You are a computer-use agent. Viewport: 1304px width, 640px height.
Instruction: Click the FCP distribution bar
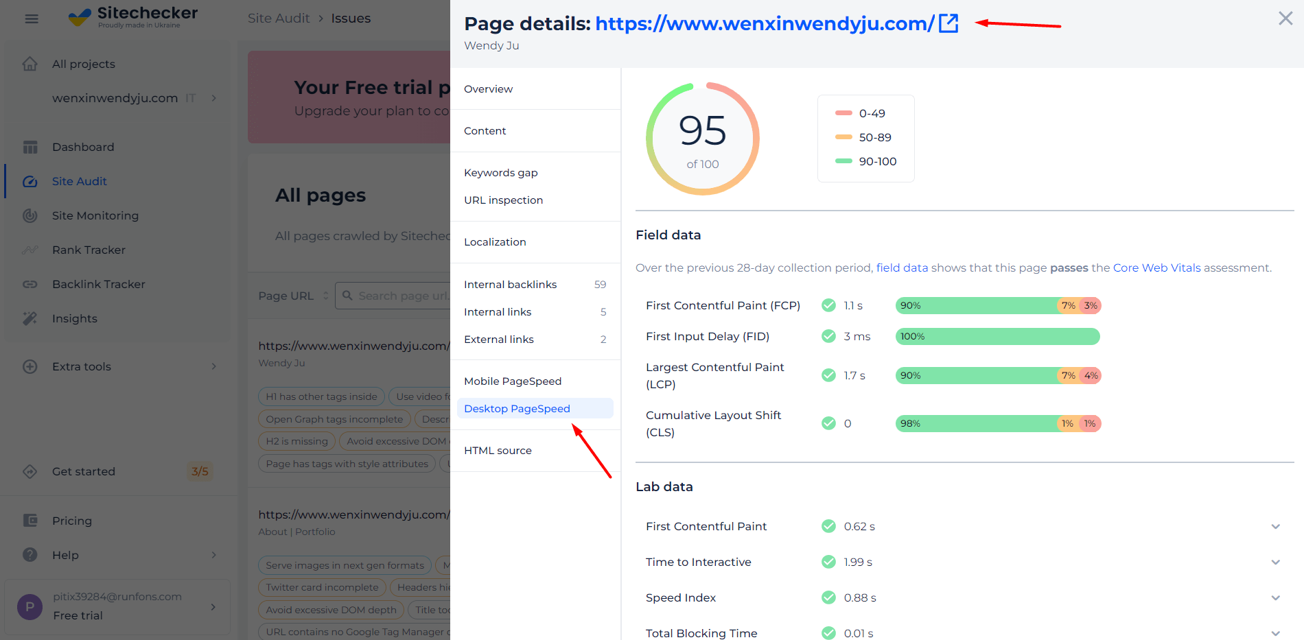click(x=999, y=305)
